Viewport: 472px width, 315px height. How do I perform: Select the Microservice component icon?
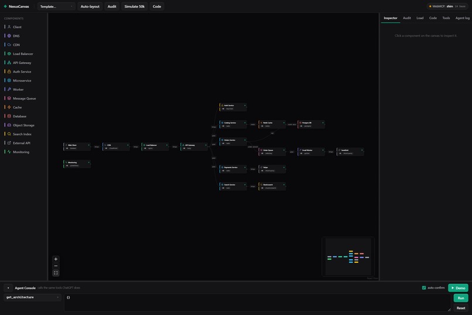(9, 80)
